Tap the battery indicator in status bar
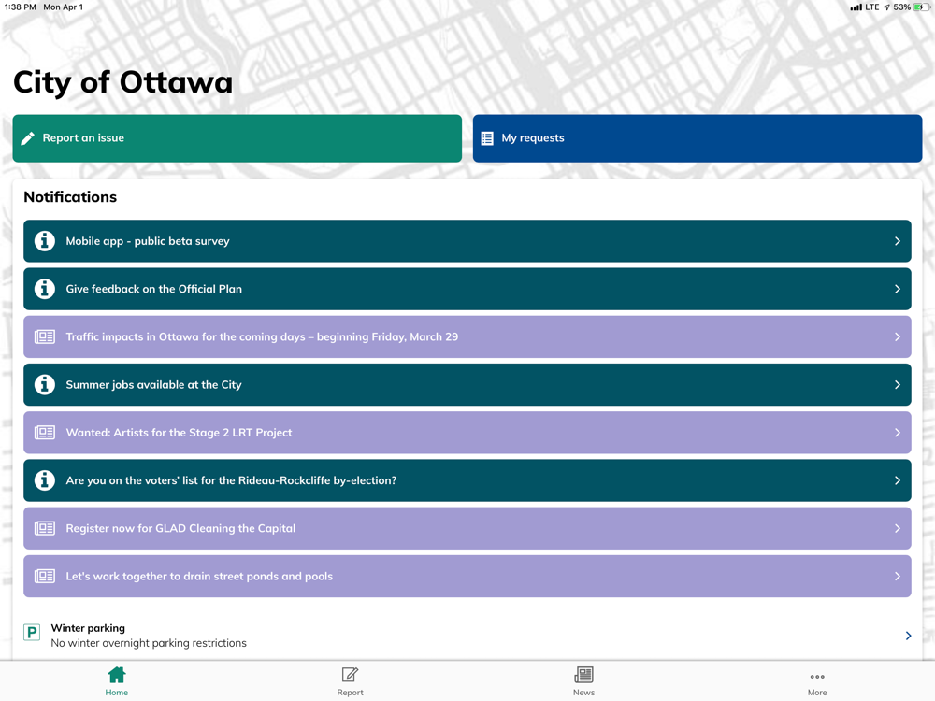 [921, 7]
